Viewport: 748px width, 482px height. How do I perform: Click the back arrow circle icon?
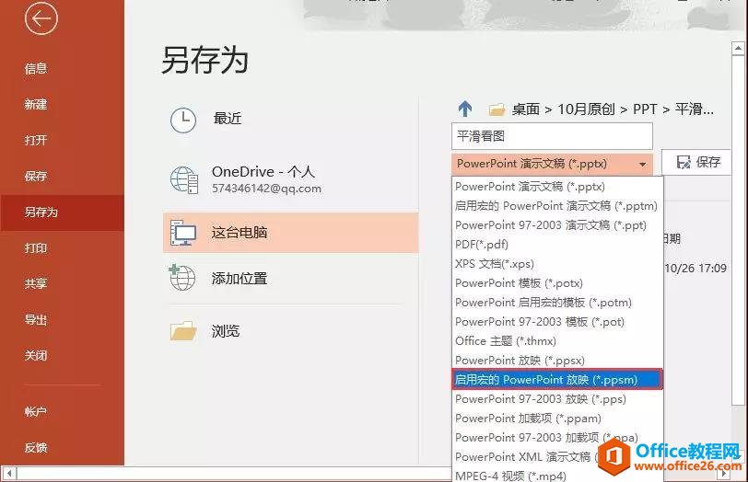pyautogui.click(x=41, y=19)
